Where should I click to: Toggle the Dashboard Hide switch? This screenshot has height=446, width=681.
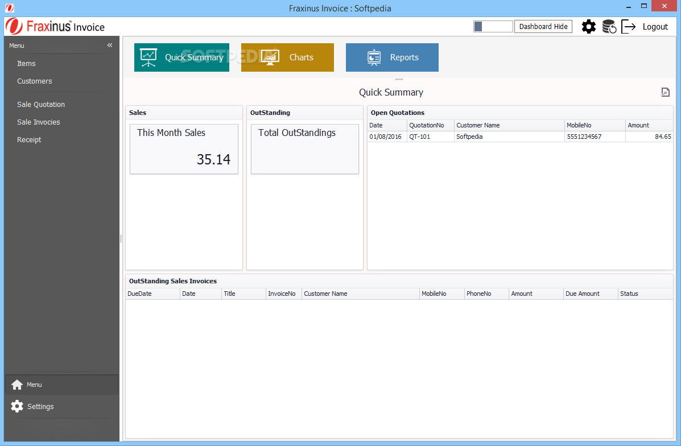(x=493, y=27)
